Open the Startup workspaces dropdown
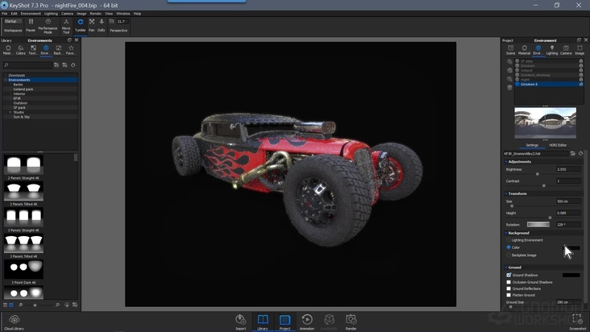 click(x=13, y=22)
